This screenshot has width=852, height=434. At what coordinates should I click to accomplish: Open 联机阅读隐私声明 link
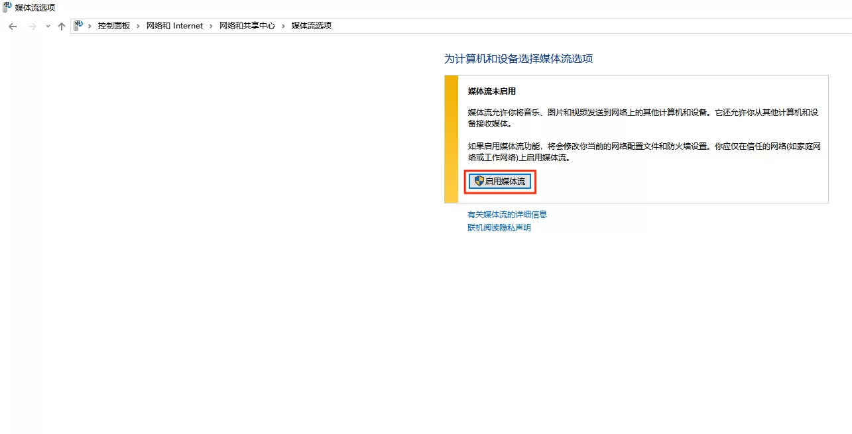[x=499, y=228]
